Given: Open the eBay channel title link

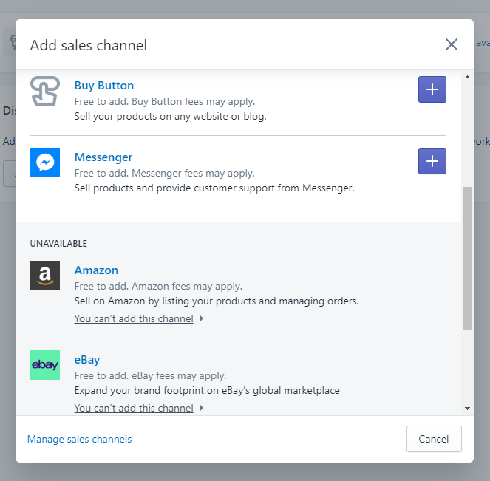Looking at the screenshot, I should pyautogui.click(x=87, y=360).
